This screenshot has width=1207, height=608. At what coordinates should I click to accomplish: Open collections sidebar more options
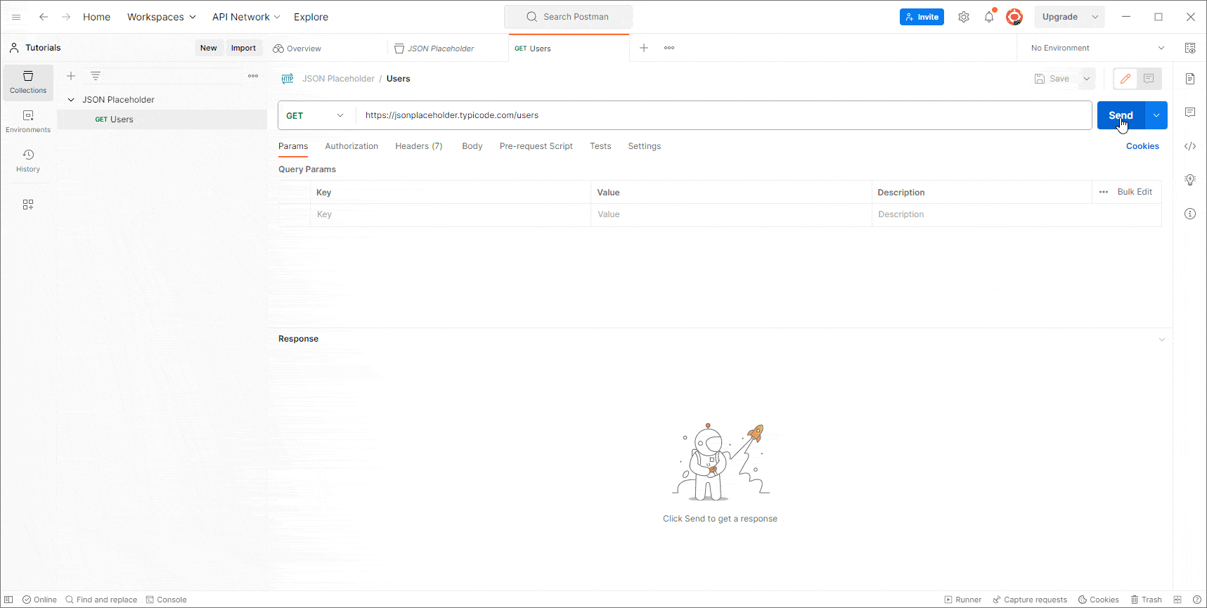[x=253, y=76]
